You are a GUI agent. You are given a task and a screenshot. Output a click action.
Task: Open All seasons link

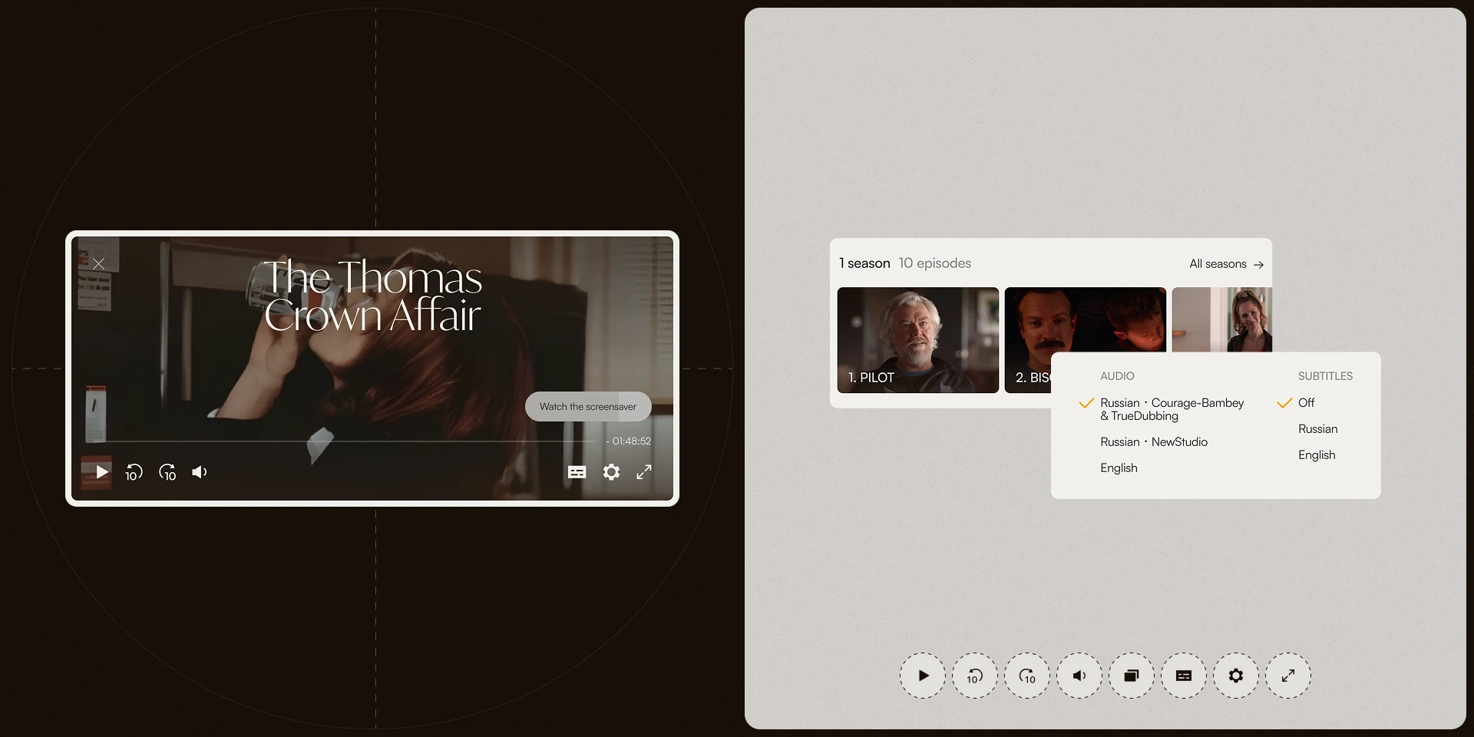pyautogui.click(x=1226, y=264)
